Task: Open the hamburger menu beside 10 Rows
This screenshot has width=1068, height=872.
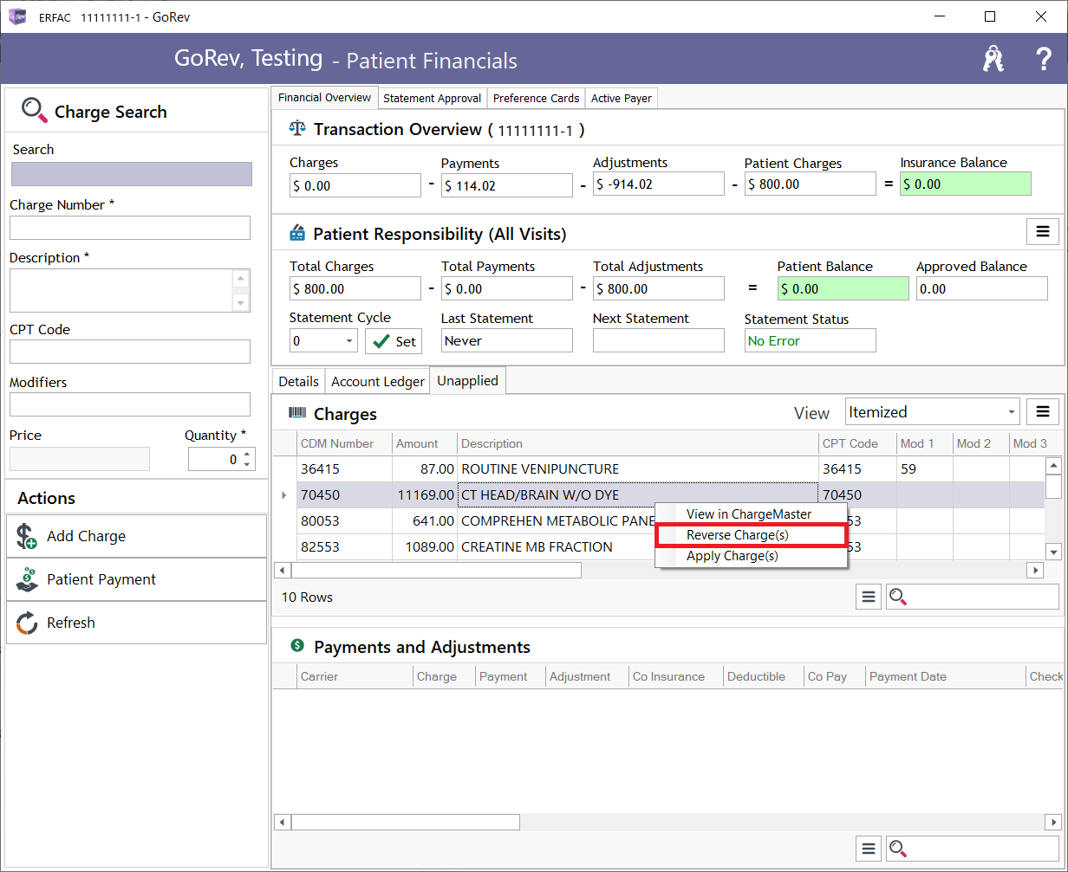Action: (869, 597)
